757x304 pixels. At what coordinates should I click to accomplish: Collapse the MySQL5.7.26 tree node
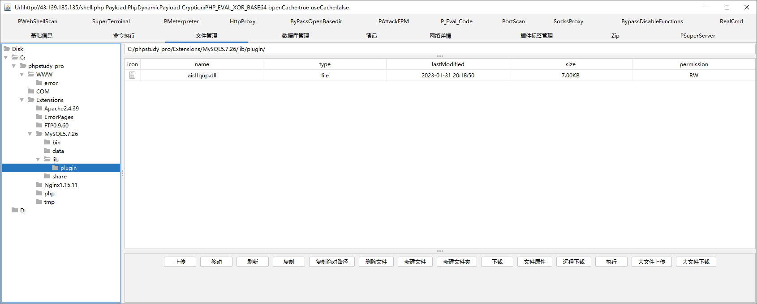pos(30,134)
